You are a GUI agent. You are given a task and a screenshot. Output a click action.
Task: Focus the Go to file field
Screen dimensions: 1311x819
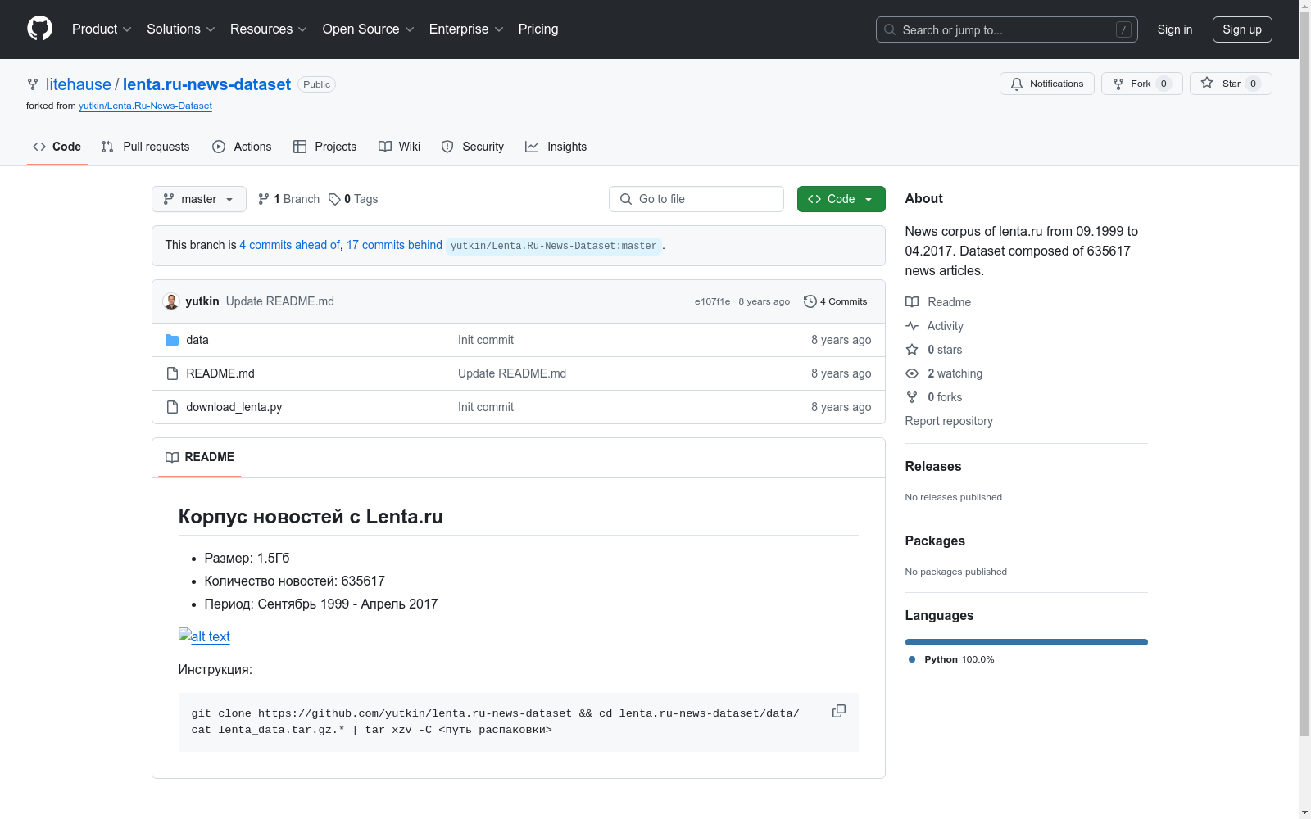(696, 199)
